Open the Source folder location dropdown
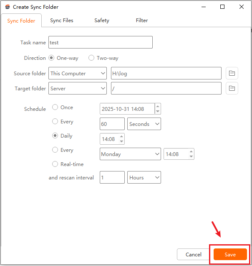Image resolution: width=252 pixels, height=266 pixels. point(78,74)
